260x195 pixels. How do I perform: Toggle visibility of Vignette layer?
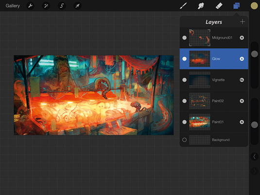184,80
